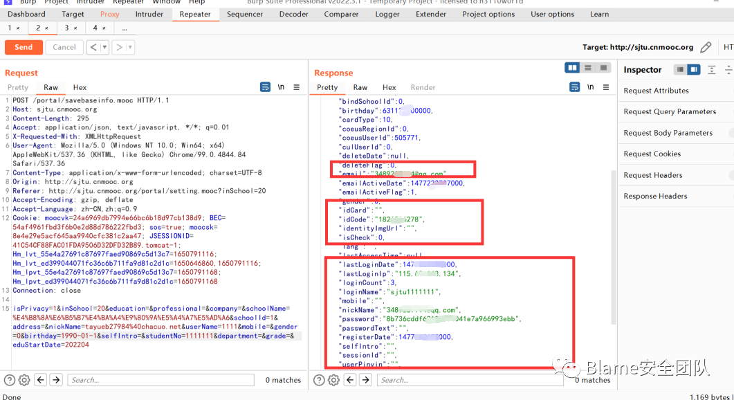Screen dimensions: 734x400
Task: Open Response pane options menu
Action: 606,87
